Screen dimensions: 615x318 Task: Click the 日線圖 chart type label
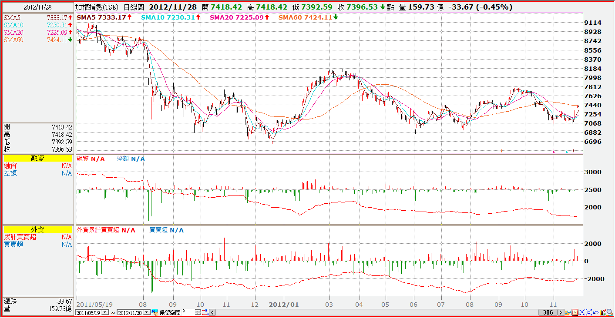pos(134,7)
